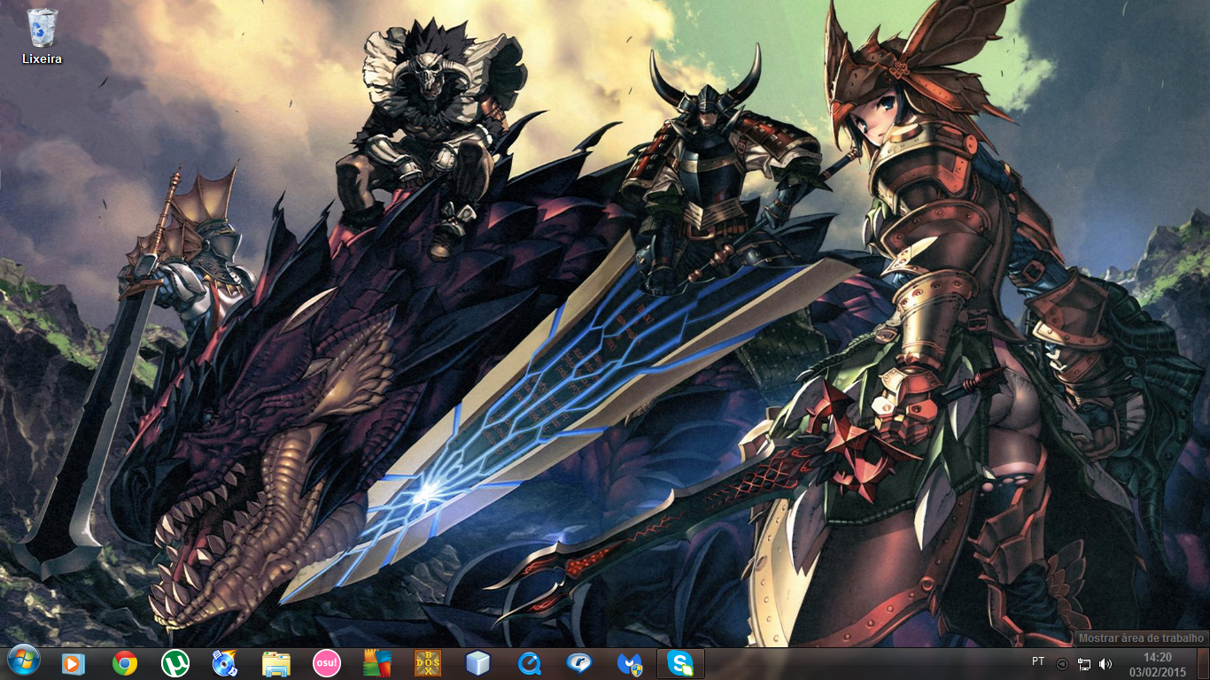The height and width of the screenshot is (680, 1210).
Task: Launch osu! from the taskbar
Action: (x=327, y=663)
